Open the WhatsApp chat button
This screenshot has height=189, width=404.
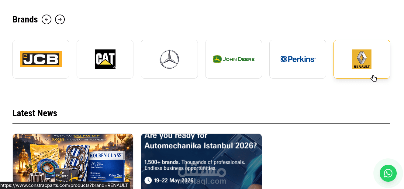388,173
